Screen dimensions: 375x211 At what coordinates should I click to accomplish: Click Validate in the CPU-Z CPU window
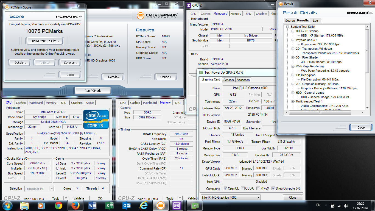point(79,198)
